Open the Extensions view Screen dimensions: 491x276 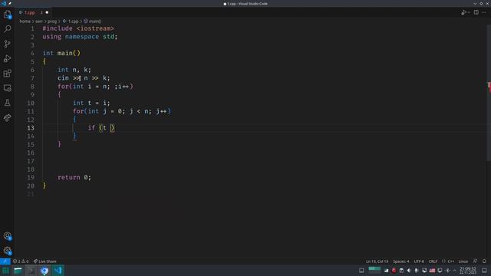click(7, 74)
